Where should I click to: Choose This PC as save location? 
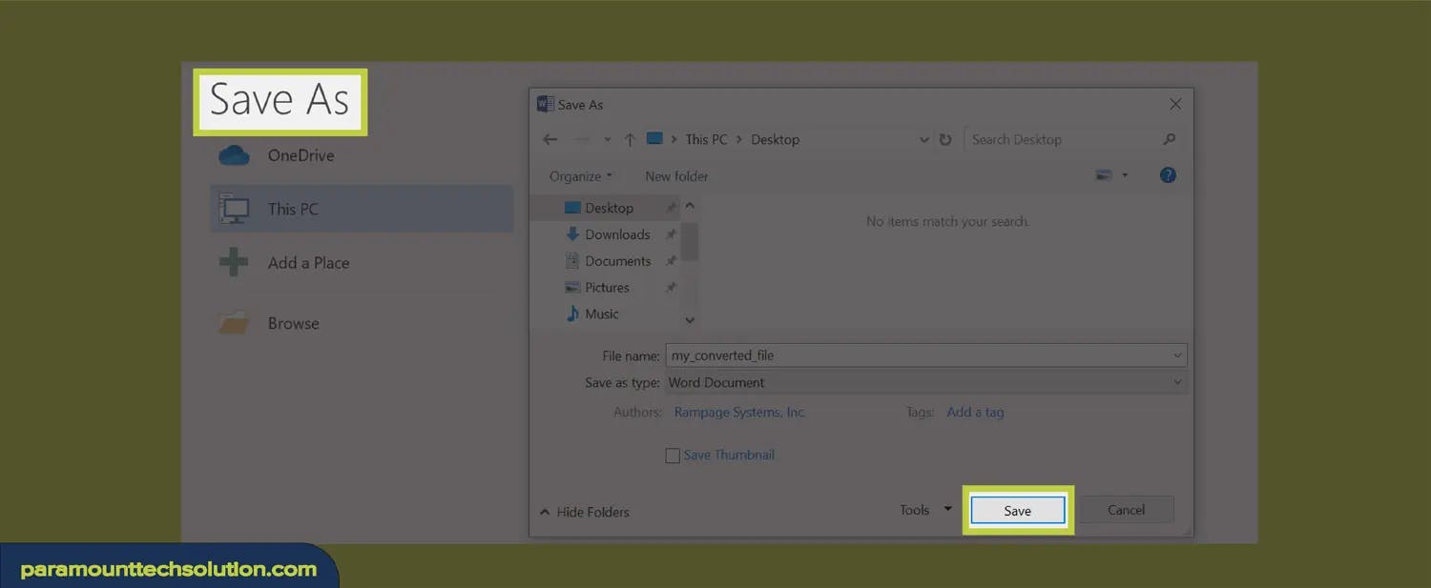pyautogui.click(x=361, y=209)
